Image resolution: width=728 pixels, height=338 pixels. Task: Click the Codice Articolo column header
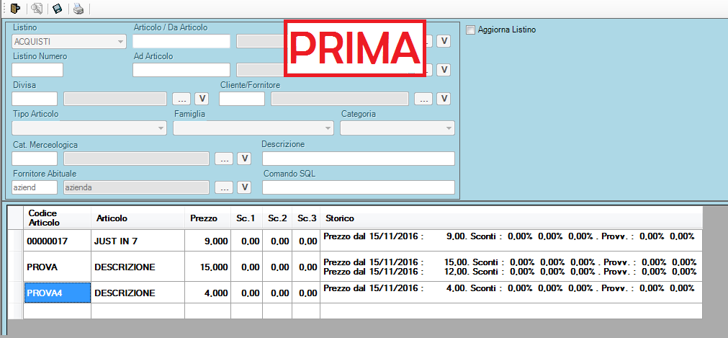pos(57,218)
